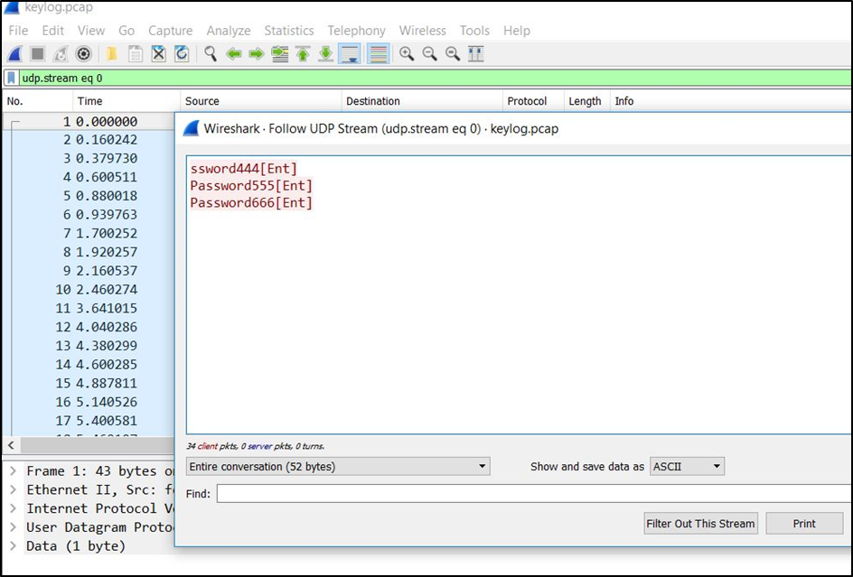Jump to the last packet icon

[x=326, y=54]
